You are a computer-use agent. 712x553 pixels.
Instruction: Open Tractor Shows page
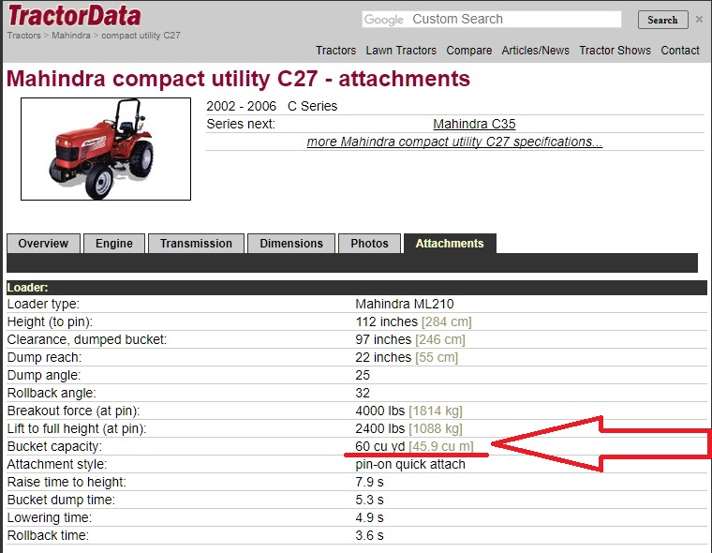tap(615, 51)
